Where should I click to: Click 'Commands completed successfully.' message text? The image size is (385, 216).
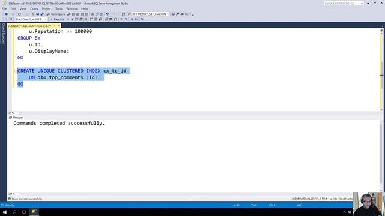[x=59, y=123]
